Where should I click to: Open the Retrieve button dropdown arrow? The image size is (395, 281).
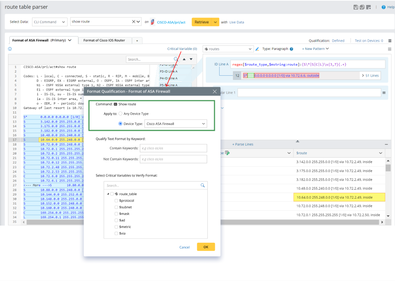point(216,22)
